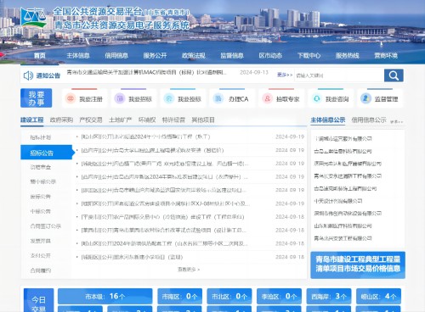Switch to the 特许经营 tab
The width and height of the screenshot is (425, 312).
tap(173, 120)
